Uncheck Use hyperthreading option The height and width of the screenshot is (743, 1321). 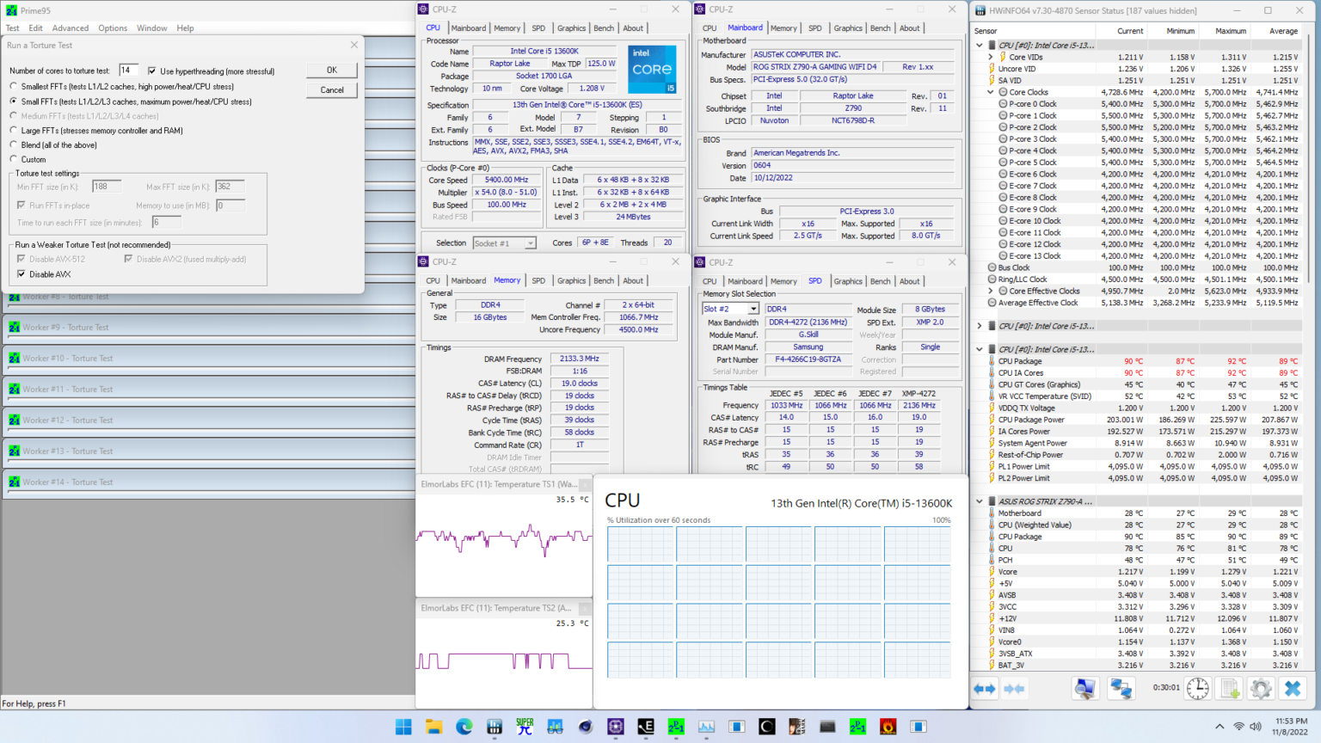(151, 71)
